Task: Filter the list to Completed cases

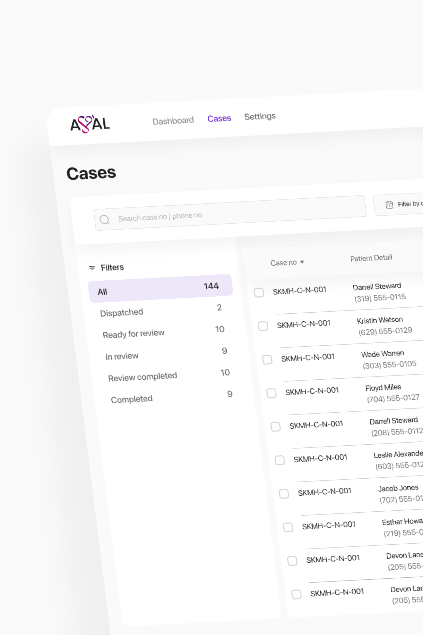Action: click(x=132, y=399)
